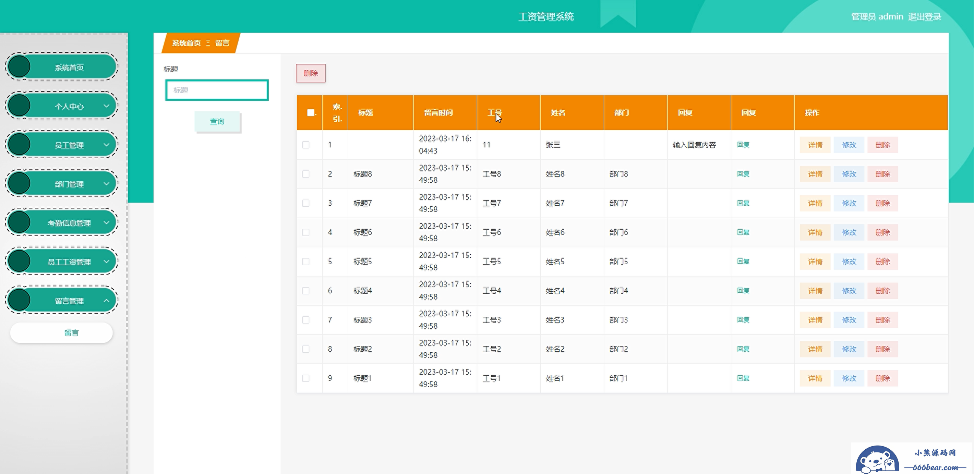The width and height of the screenshot is (974, 474).
Task: Collapse the 留言管理 menu chevron
Action: pyautogui.click(x=107, y=301)
